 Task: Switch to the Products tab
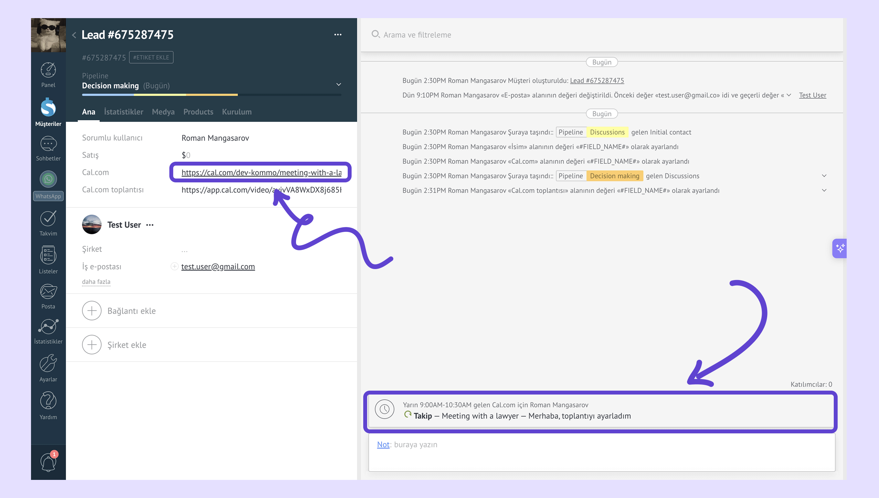point(198,112)
